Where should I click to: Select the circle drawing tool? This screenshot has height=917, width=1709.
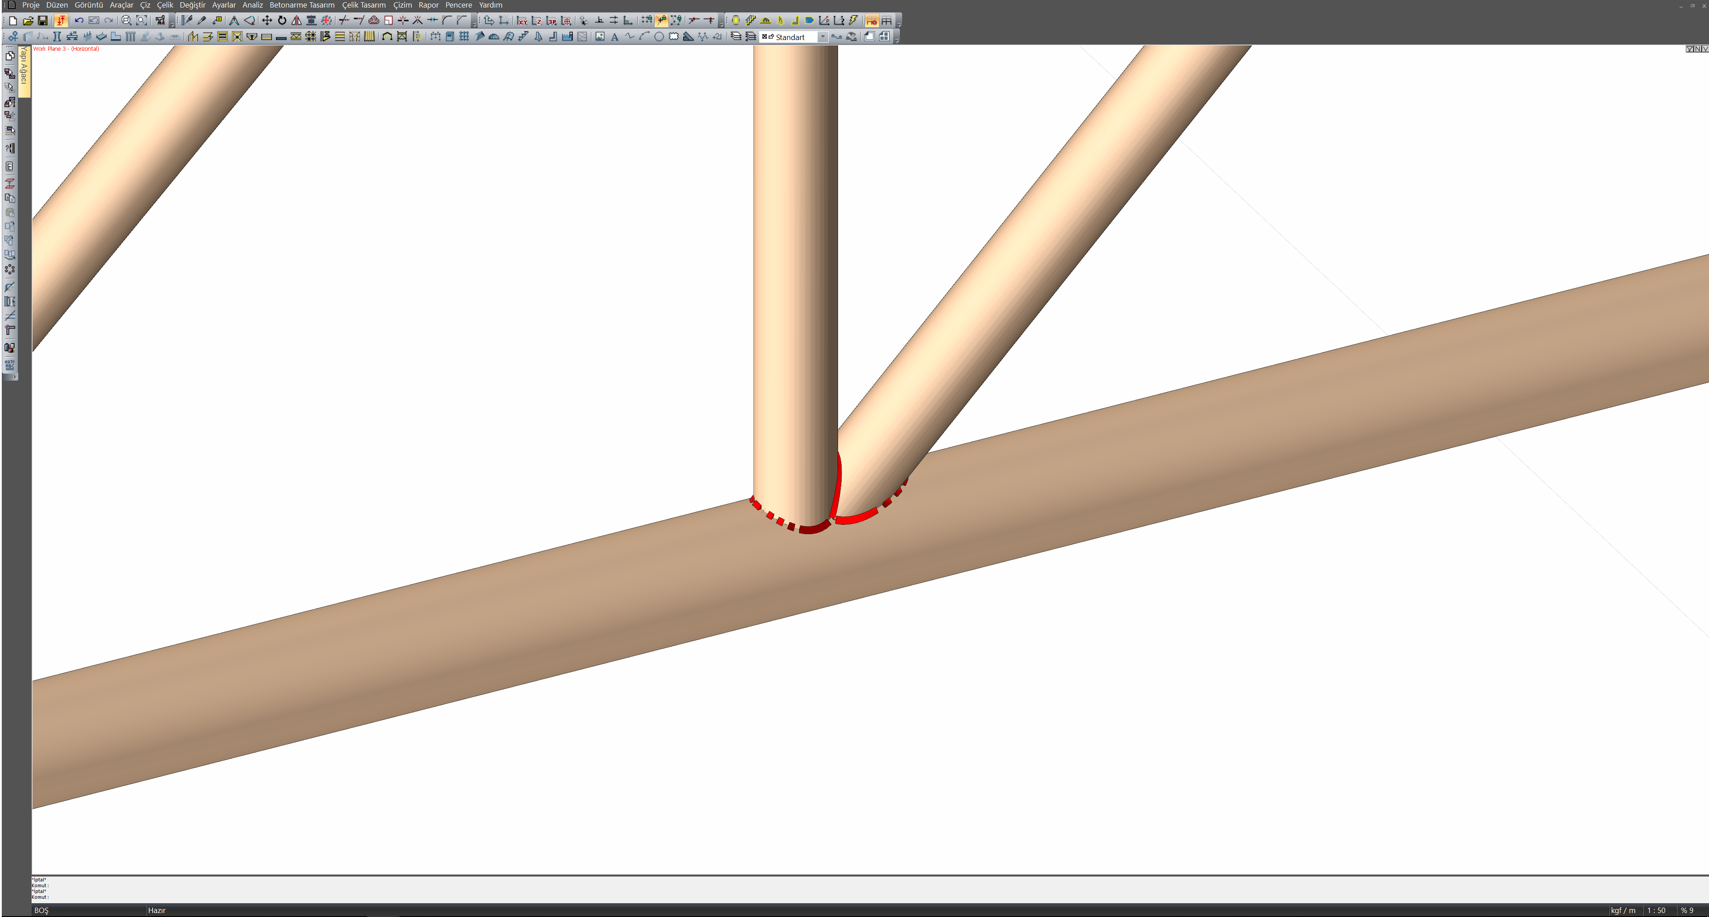[659, 37]
